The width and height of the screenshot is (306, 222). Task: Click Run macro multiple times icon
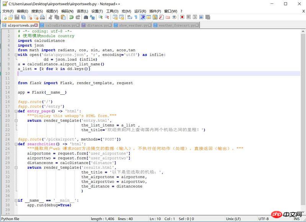tap(201, 17)
